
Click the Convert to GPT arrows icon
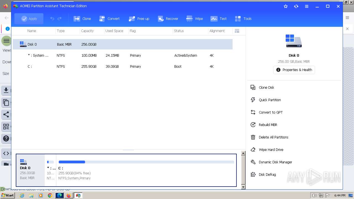[253, 112]
